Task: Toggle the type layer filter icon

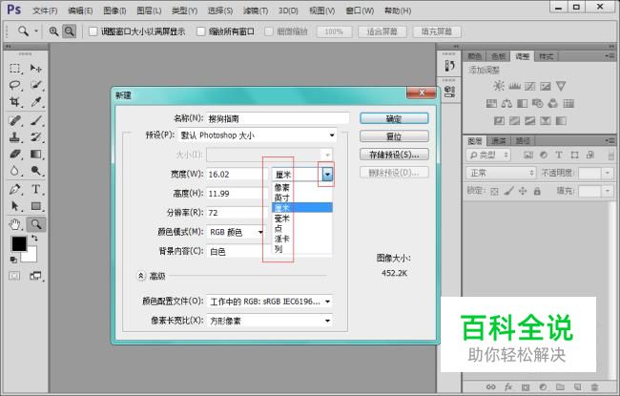Action: point(559,155)
